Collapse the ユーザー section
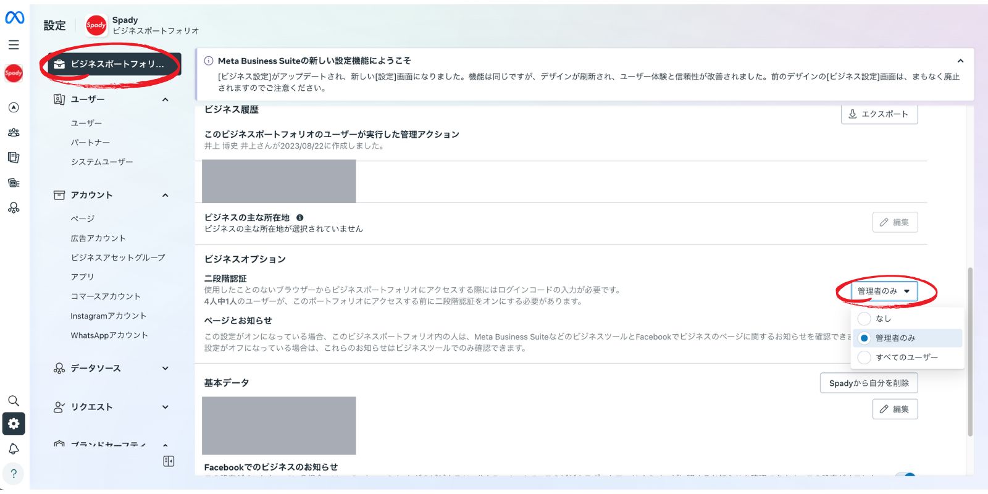988x494 pixels. [165, 99]
